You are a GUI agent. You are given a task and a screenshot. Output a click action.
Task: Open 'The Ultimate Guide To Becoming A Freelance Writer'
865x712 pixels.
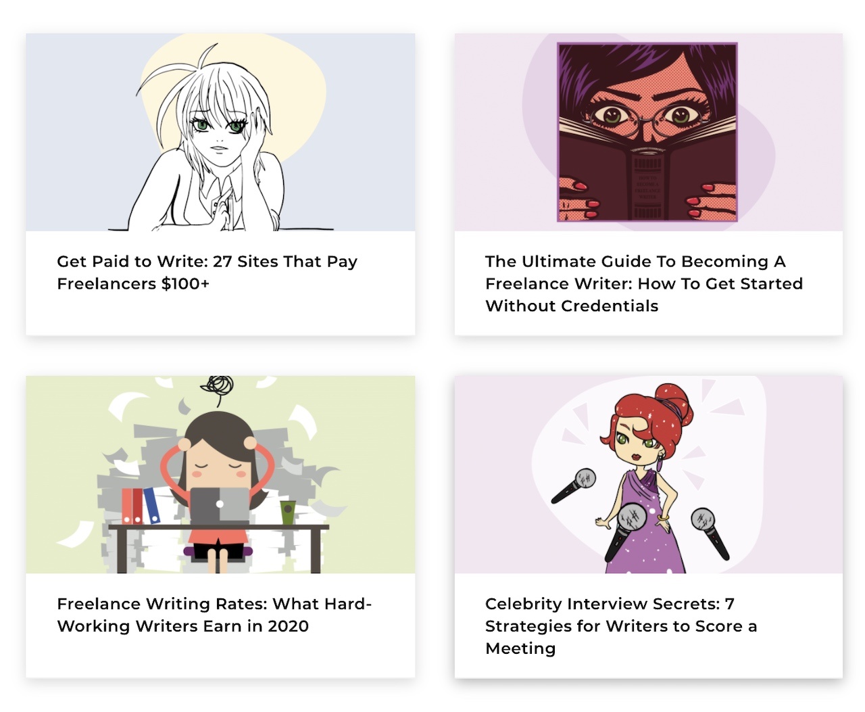point(644,283)
